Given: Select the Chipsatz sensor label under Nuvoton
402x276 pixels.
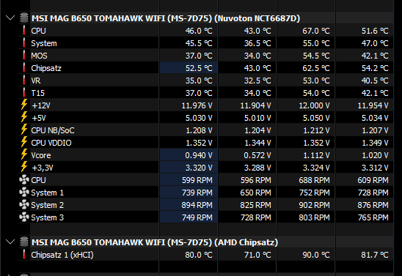Looking at the screenshot, I should point(46,68).
